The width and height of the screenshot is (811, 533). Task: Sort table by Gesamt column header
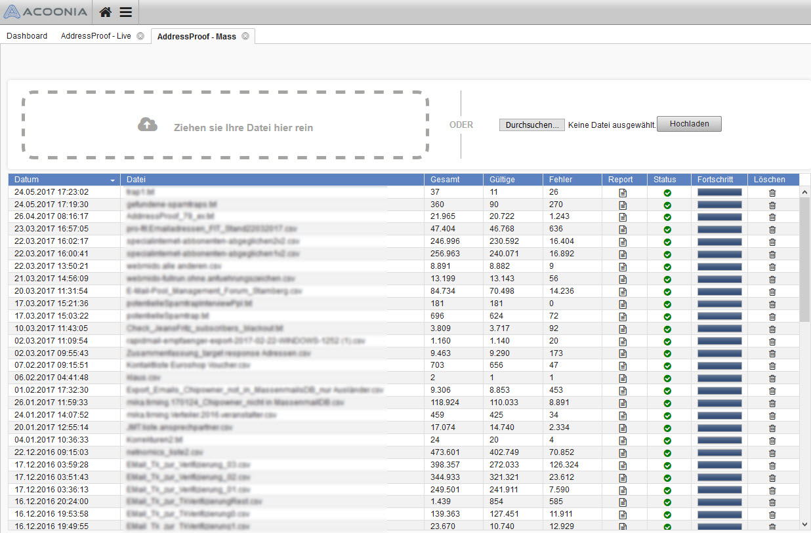[454, 180]
